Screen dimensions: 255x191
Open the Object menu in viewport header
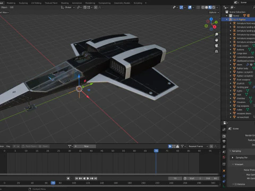click(4, 7)
